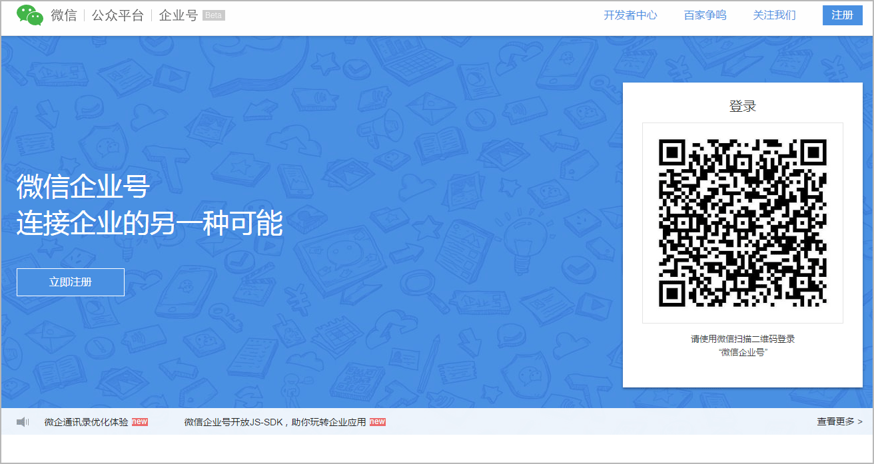Click the 连接企业的另一种可能 headline
The width and height of the screenshot is (874, 464).
[x=150, y=224]
